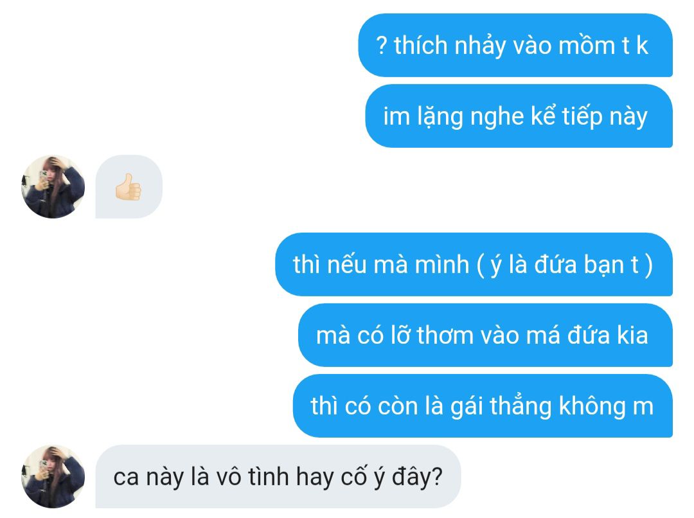Click the closing parenthesis after 'đứa bạn t'
Screen dimensions: 694x518
pos(648,265)
